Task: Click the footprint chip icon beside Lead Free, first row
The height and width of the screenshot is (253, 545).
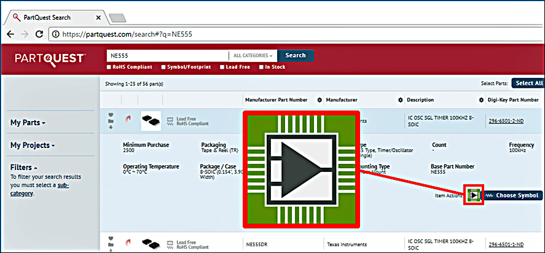Action: pos(170,119)
